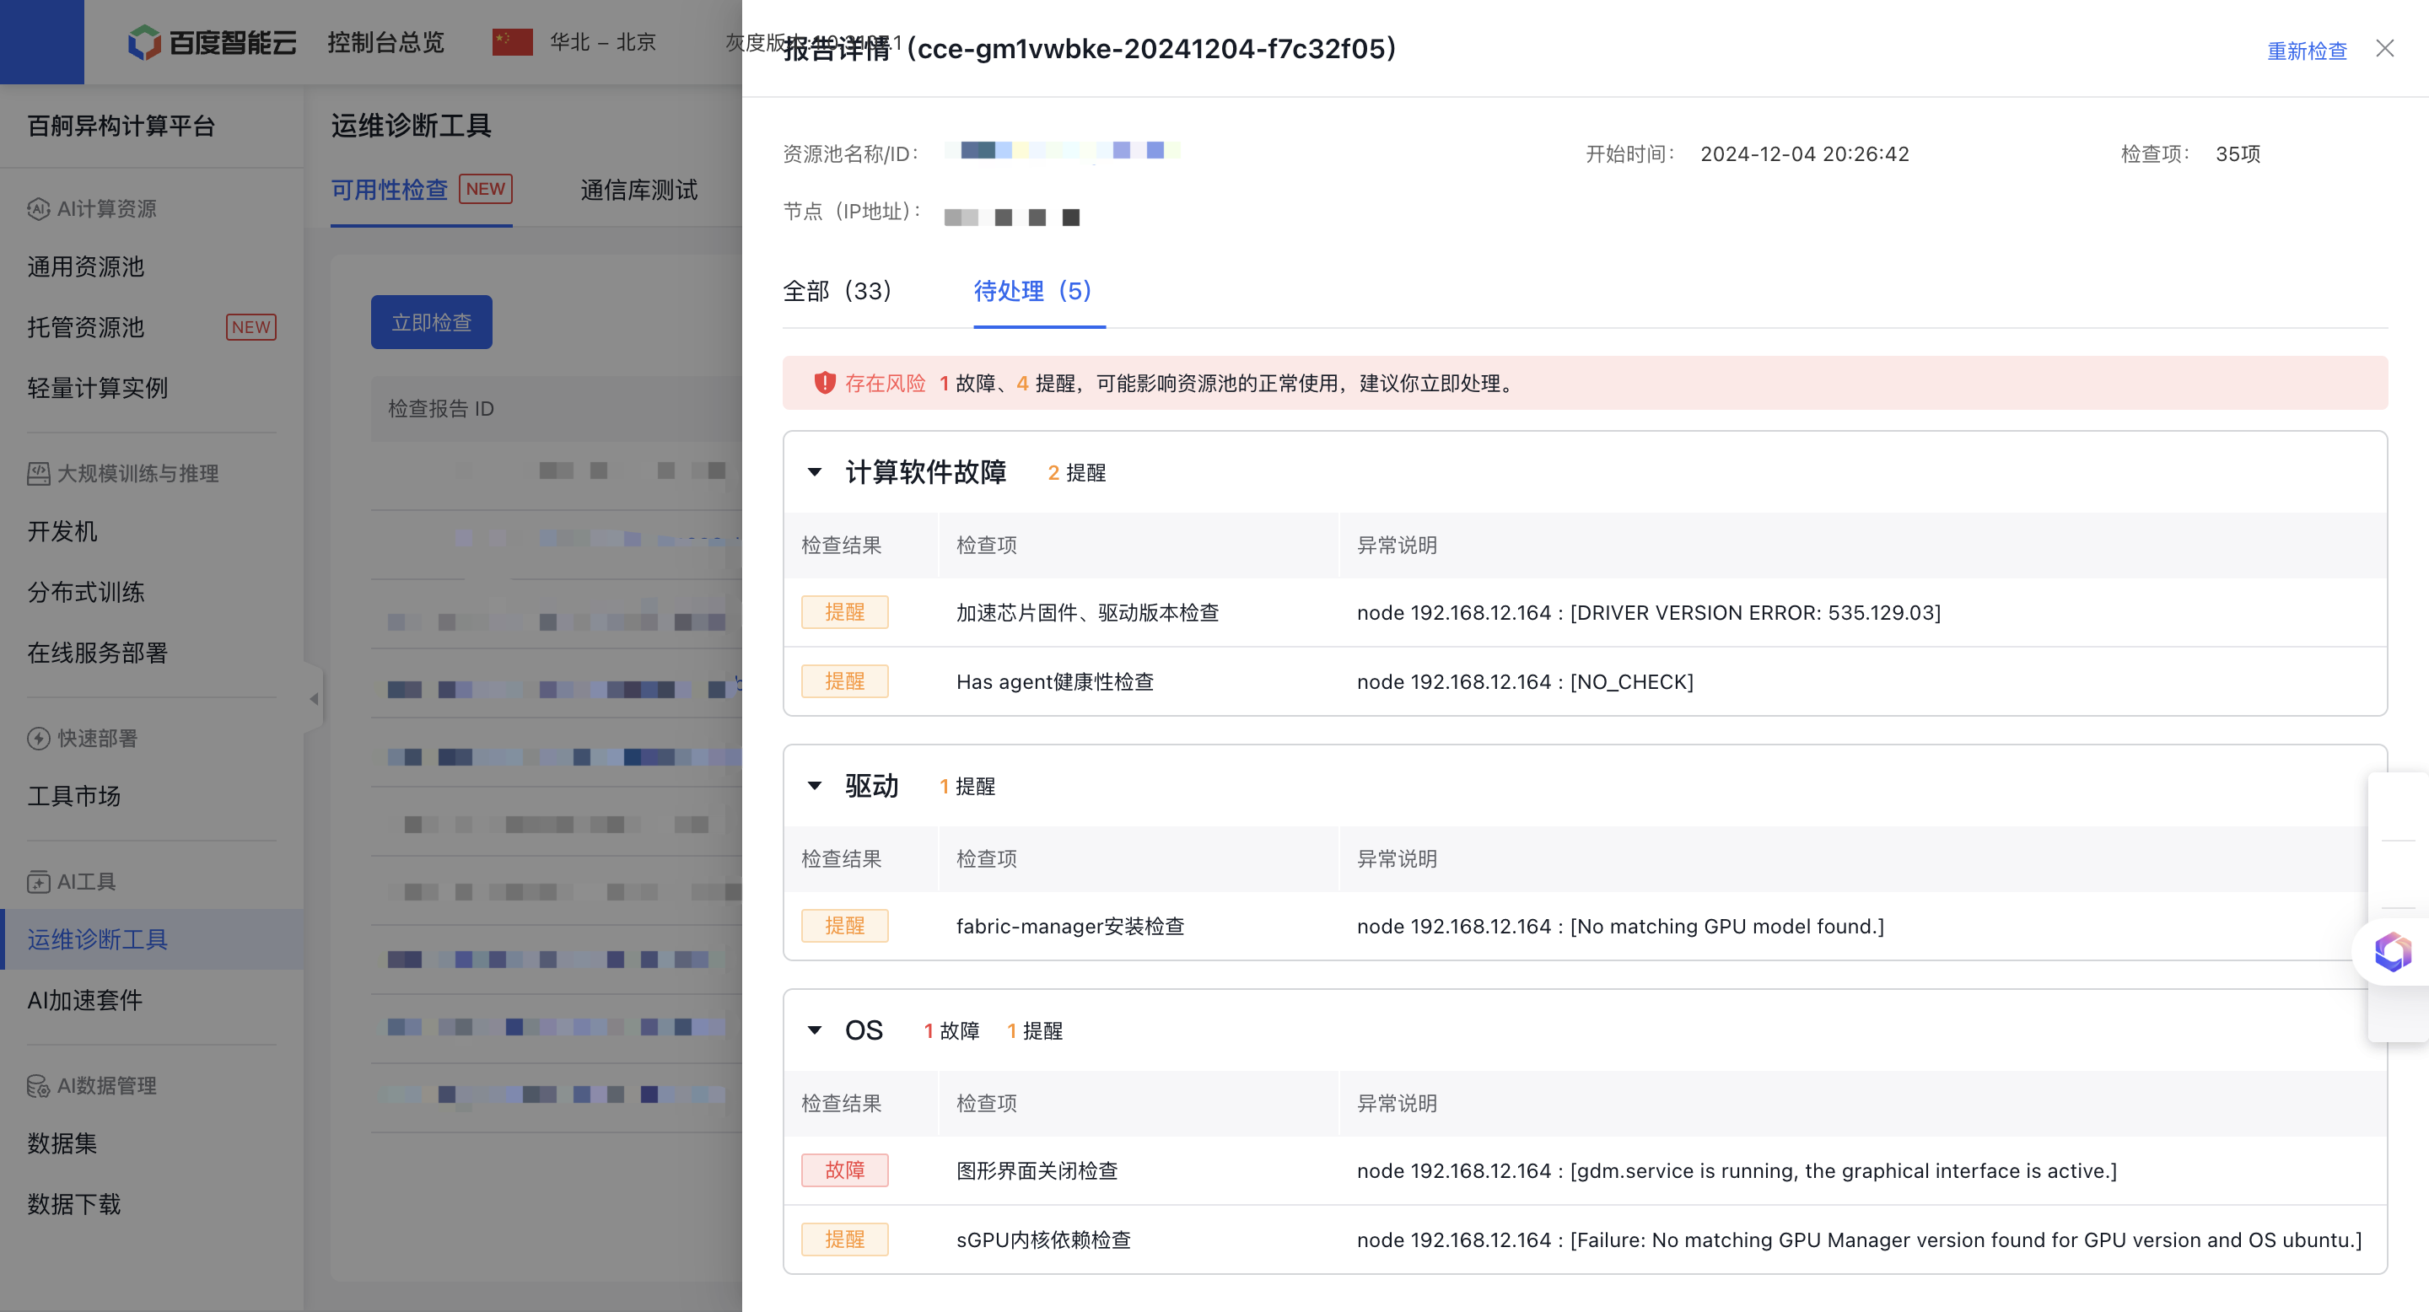
Task: Switch to the 通信库测试 tab
Action: pos(638,190)
